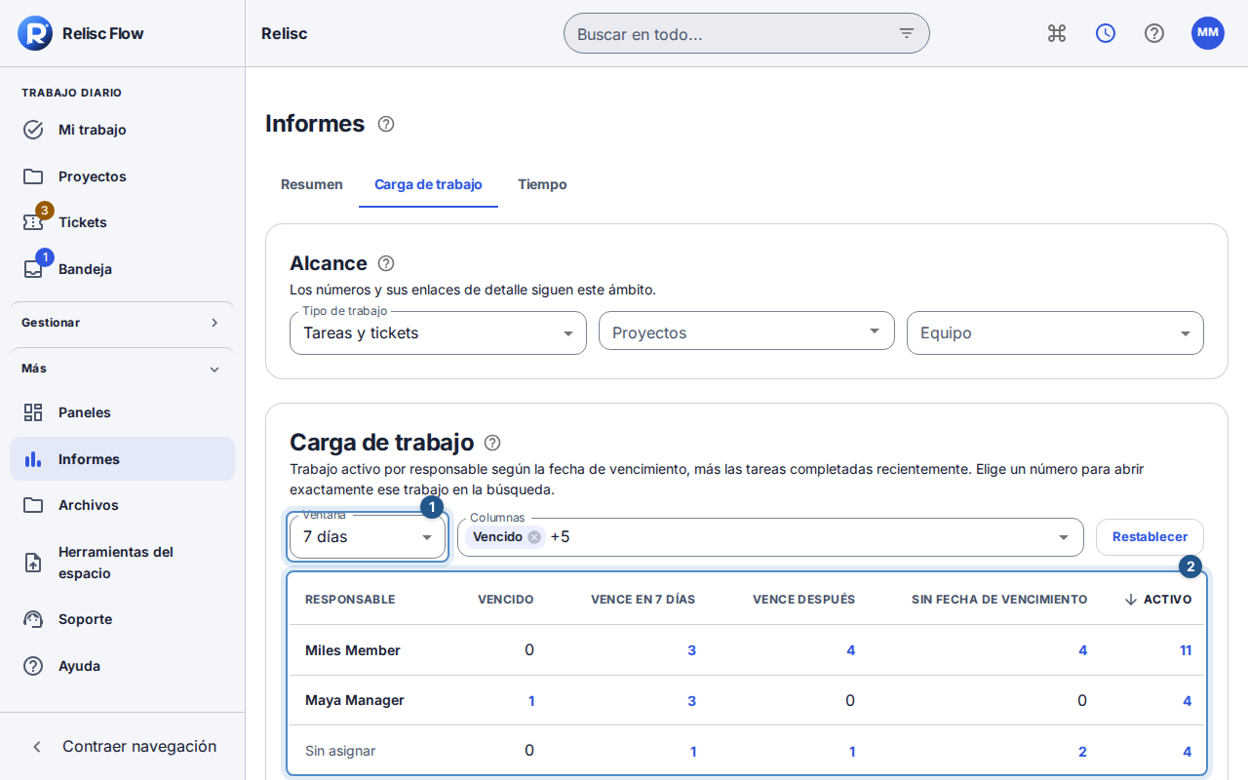The width and height of the screenshot is (1248, 780).
Task: Open Mi trabajo in the sidebar
Action: [x=122, y=130]
